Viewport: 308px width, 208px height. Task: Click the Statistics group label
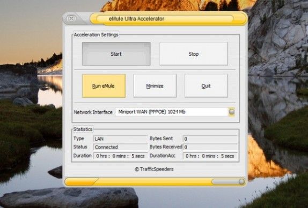click(83, 129)
